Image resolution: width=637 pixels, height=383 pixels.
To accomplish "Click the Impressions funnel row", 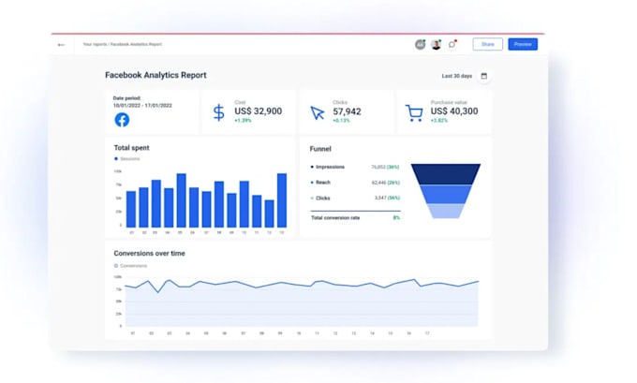I will [355, 167].
